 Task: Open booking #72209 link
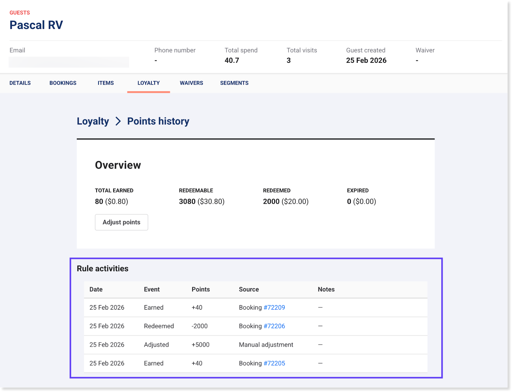(x=274, y=307)
